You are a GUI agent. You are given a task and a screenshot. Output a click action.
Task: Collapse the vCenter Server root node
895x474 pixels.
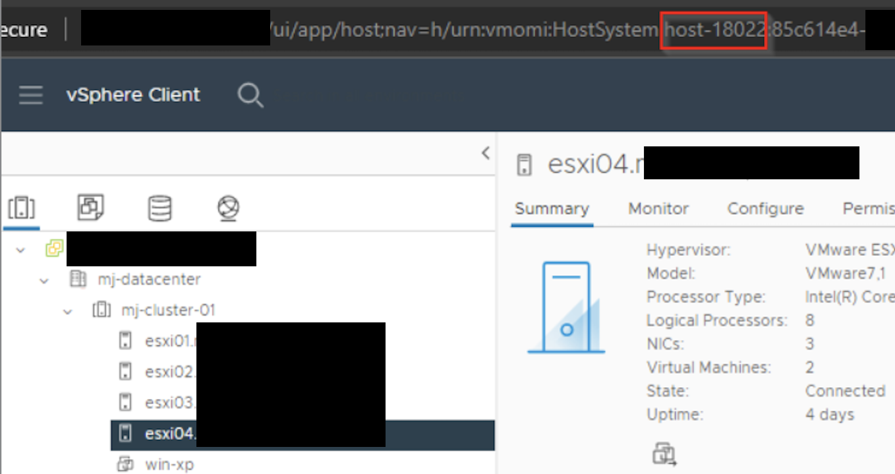point(20,250)
